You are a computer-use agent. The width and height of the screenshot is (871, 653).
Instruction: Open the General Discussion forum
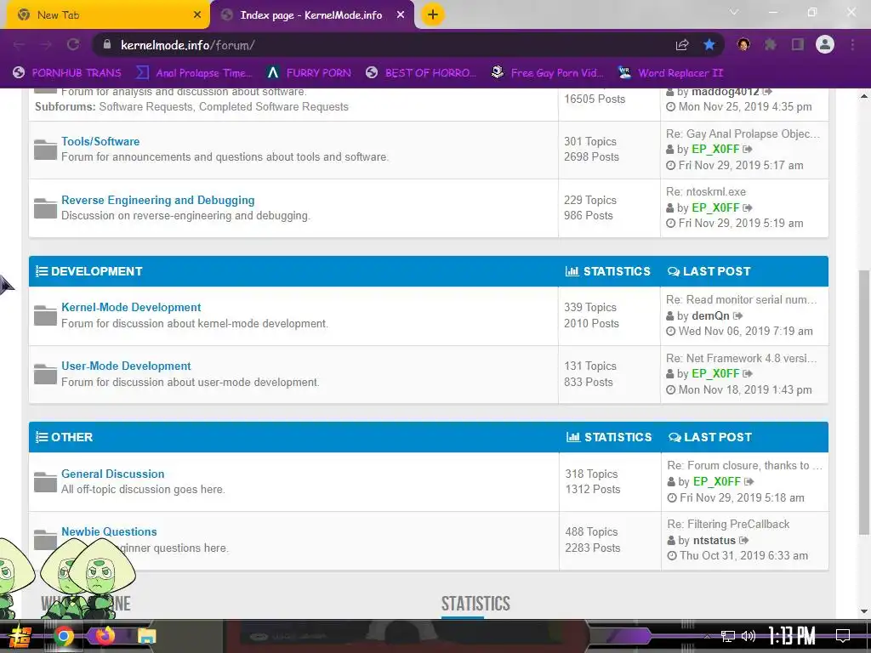click(x=113, y=474)
